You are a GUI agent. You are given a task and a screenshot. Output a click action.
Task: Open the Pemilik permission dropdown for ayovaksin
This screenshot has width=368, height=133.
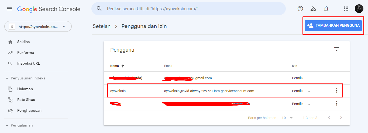point(301,91)
